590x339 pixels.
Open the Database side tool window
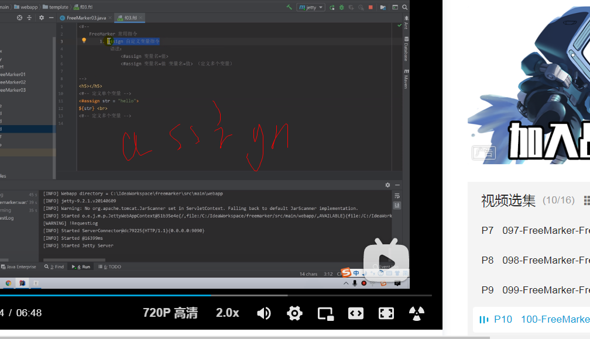coord(406,49)
